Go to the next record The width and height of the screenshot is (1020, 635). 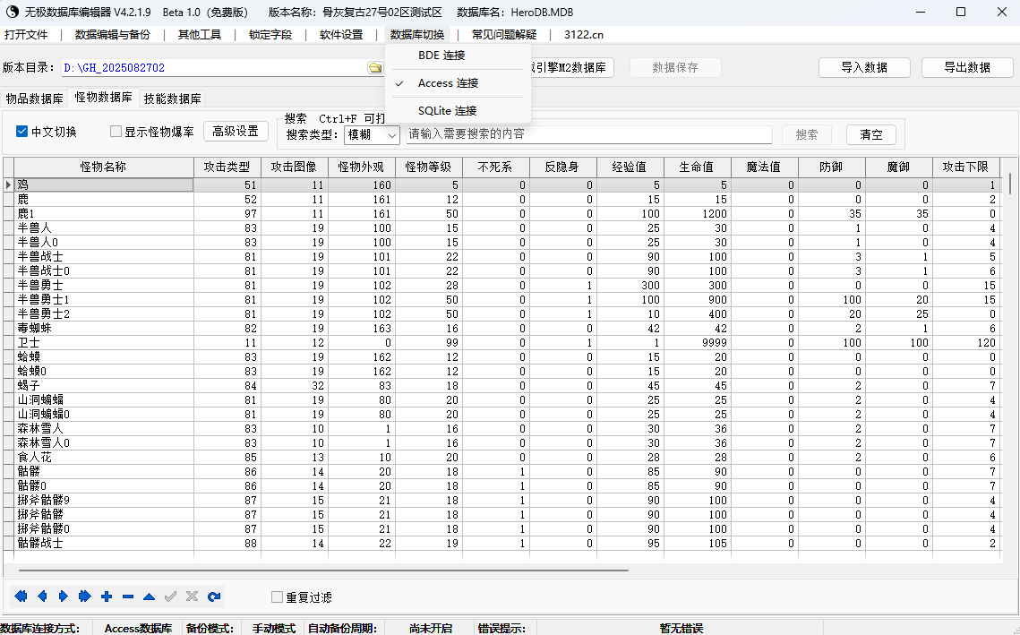pyautogui.click(x=63, y=596)
